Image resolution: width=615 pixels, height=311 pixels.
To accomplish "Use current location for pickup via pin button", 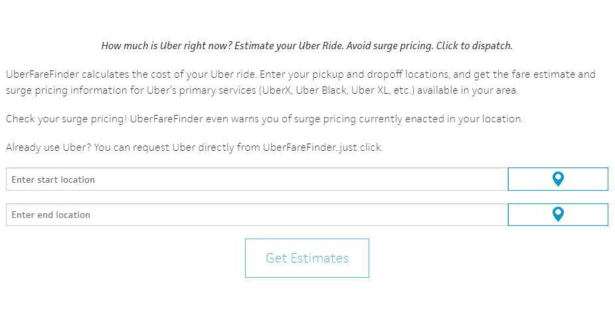I will [558, 179].
